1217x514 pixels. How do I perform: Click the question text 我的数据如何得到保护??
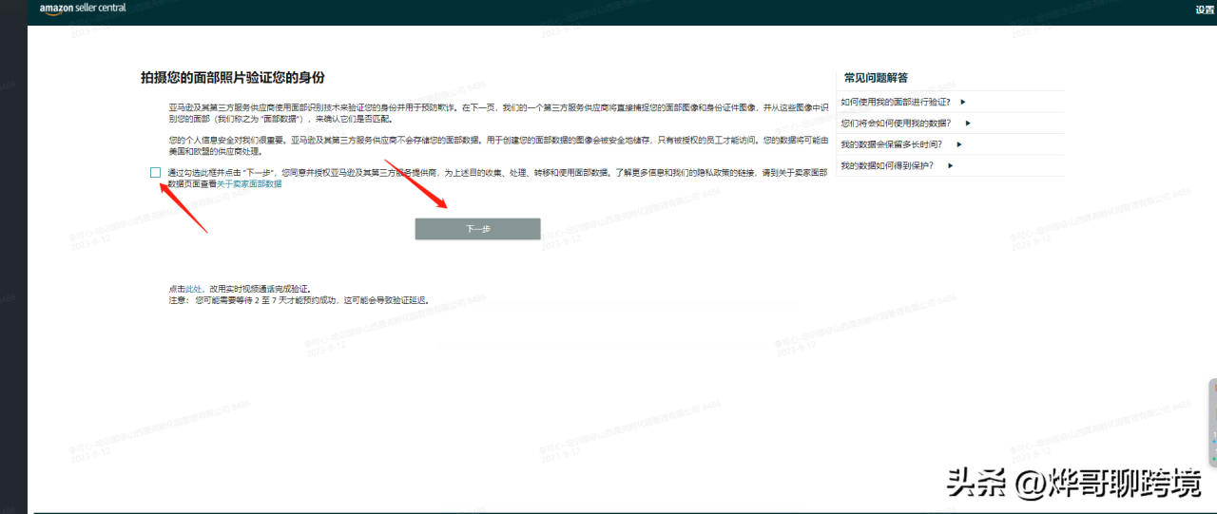[887, 165]
